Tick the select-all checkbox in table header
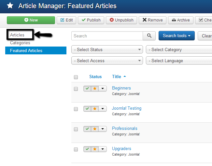Image resolution: width=212 pixels, height=166 pixels. (x=76, y=77)
